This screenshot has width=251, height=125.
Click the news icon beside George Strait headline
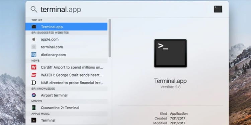tap(34, 75)
